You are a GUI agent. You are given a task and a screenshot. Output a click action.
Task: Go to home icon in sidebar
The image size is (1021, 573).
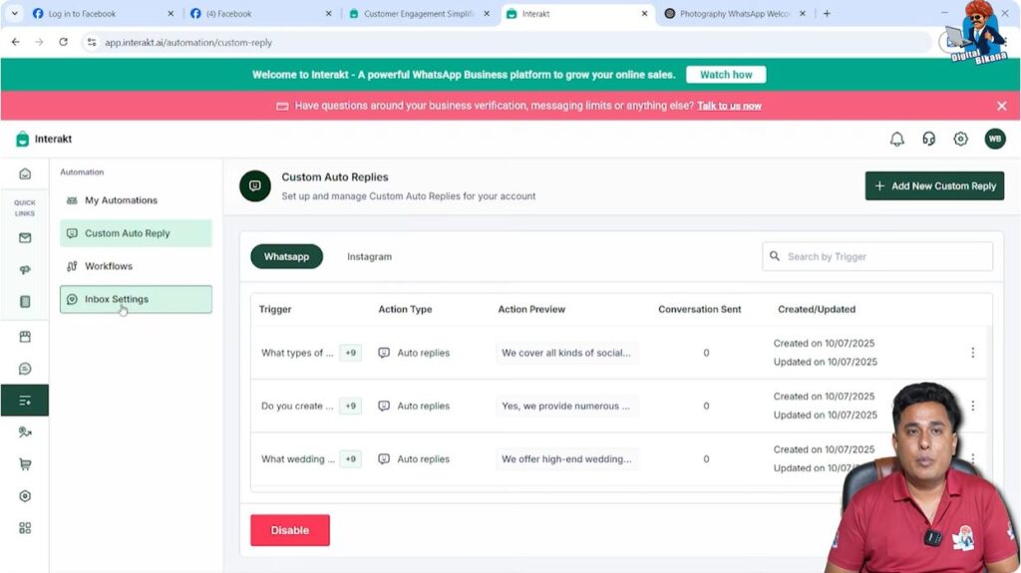[x=25, y=173]
